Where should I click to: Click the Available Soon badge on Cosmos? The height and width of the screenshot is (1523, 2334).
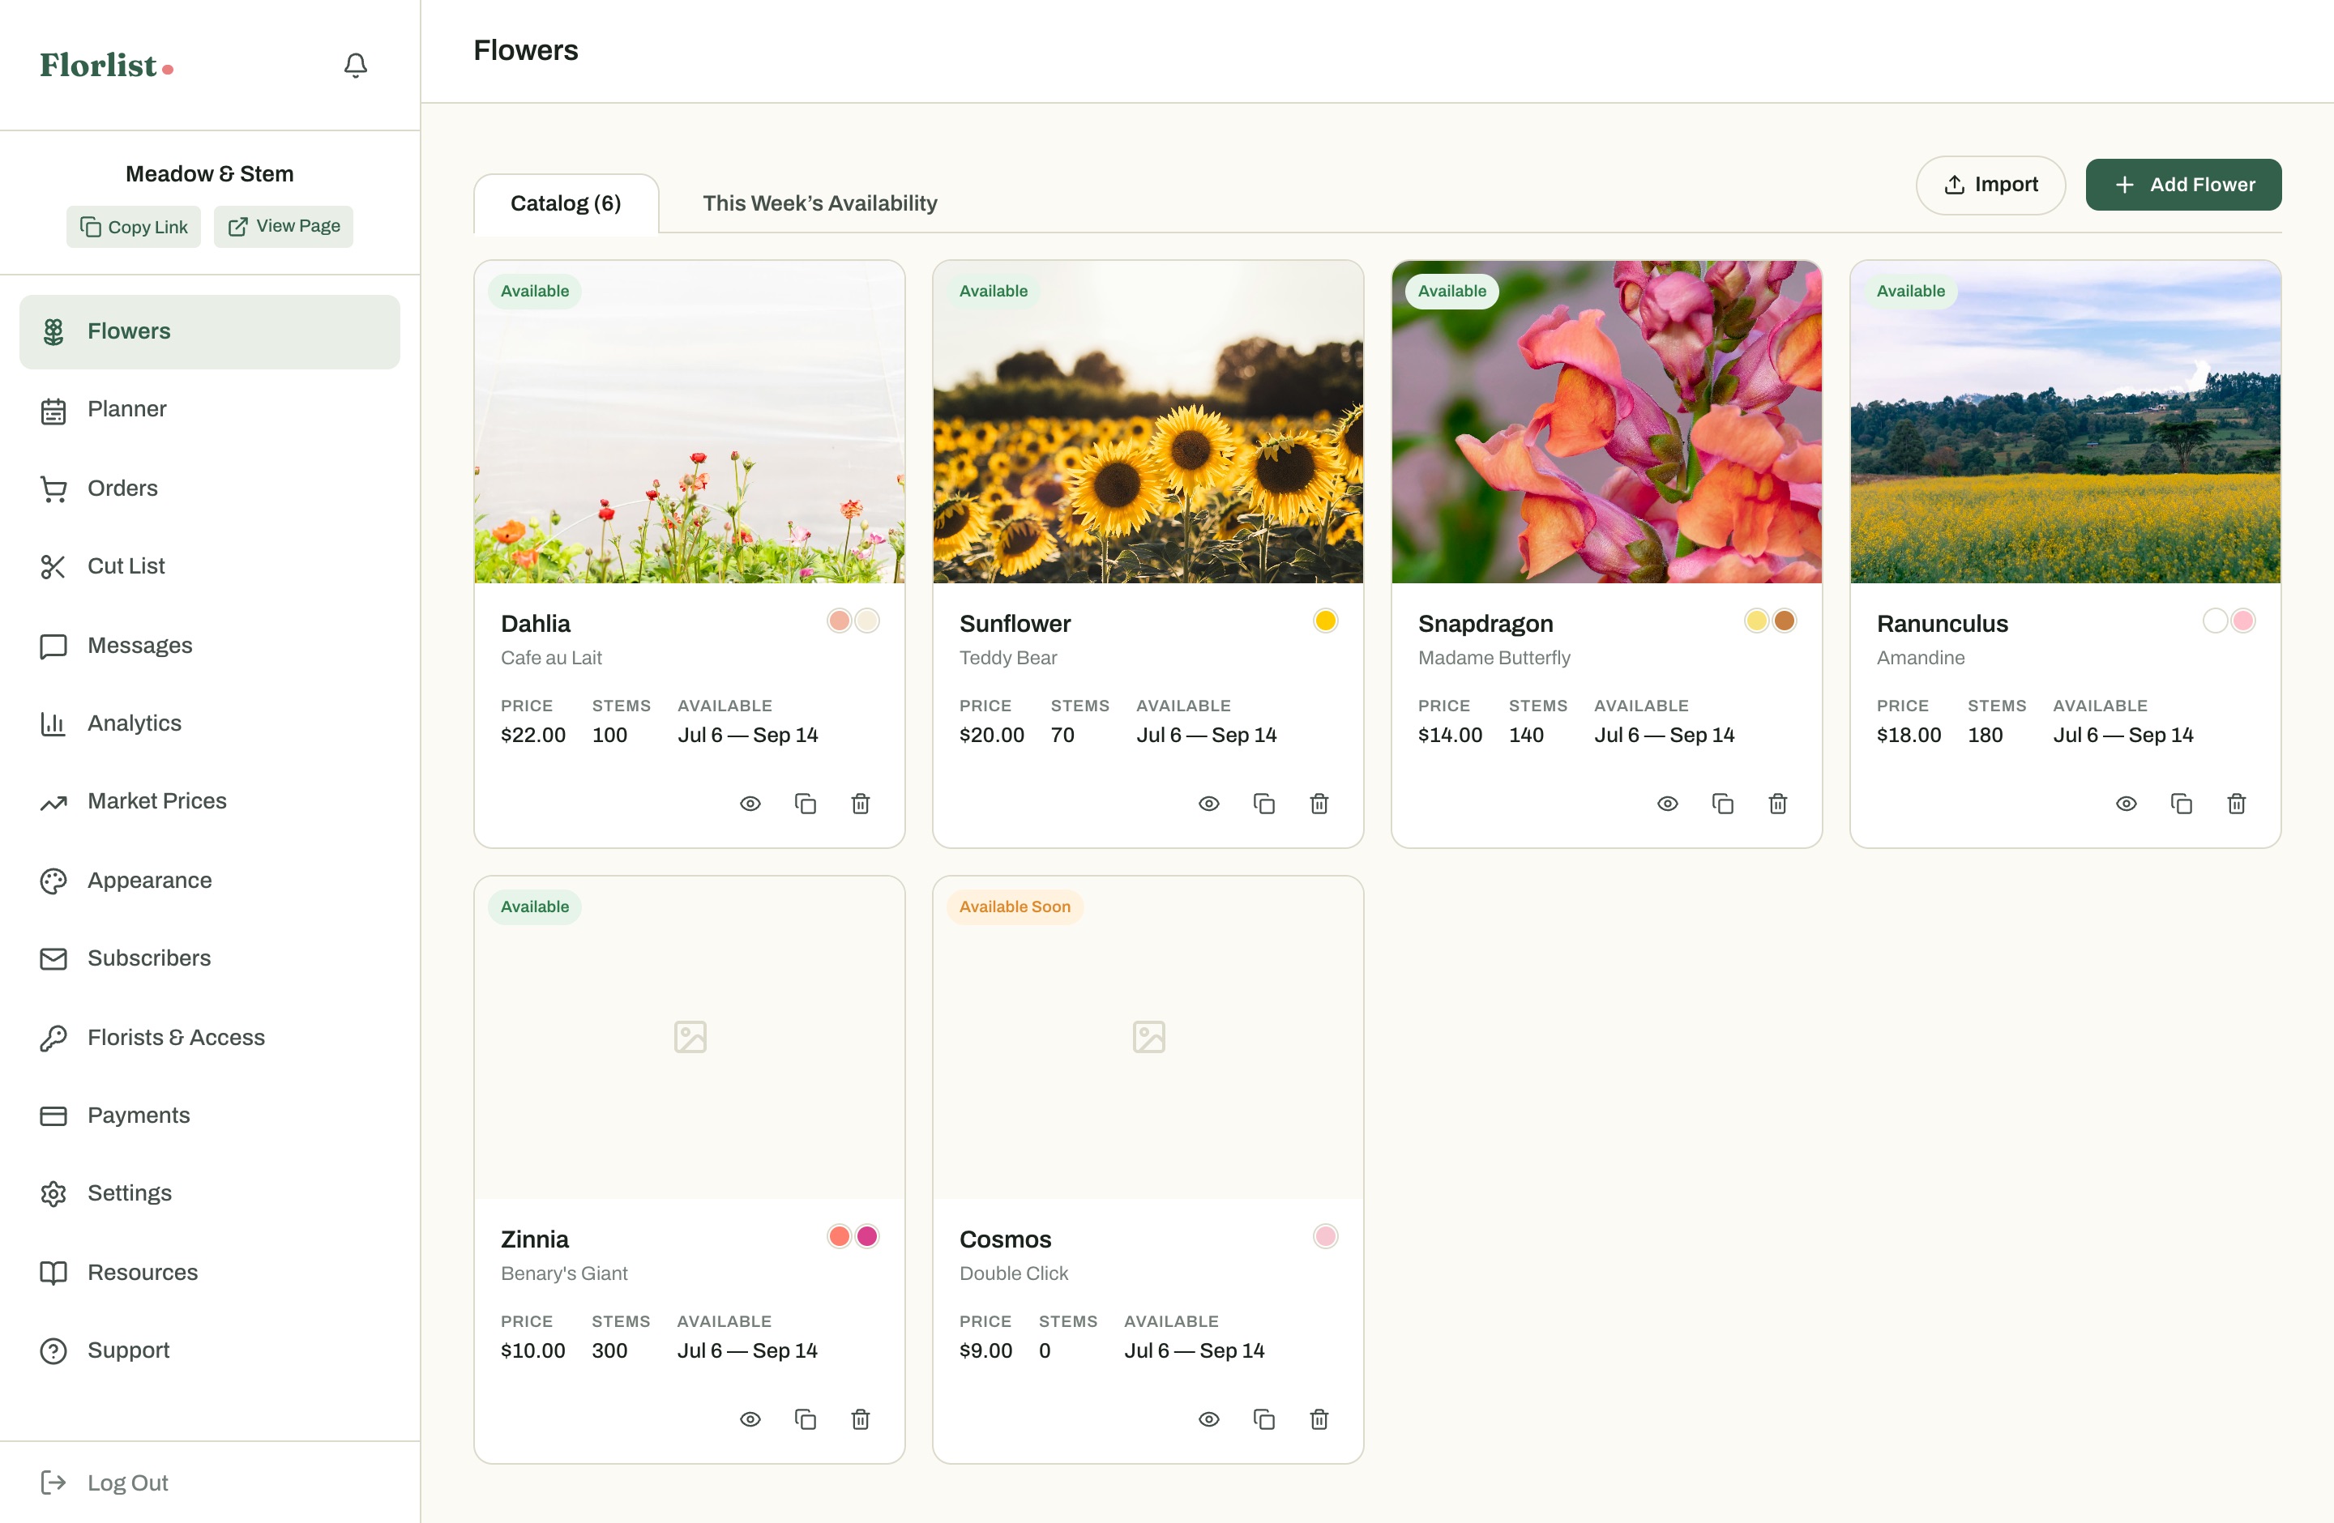[1014, 907]
